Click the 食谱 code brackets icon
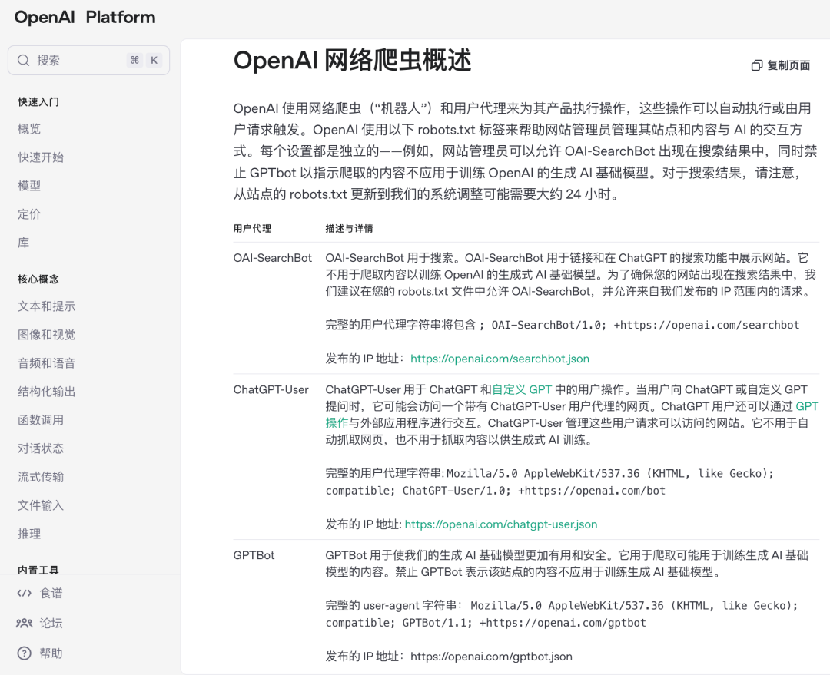The height and width of the screenshot is (675, 830). pos(25,593)
